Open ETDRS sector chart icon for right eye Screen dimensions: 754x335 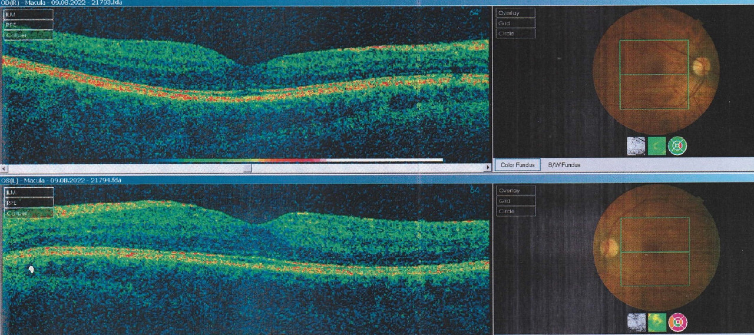pos(678,145)
